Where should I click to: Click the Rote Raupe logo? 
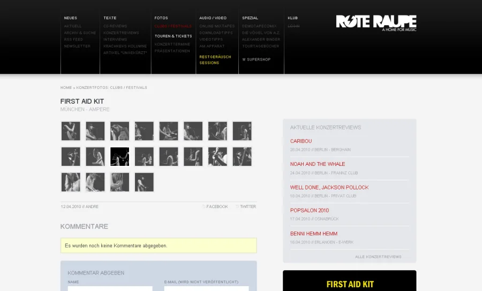pyautogui.click(x=376, y=22)
